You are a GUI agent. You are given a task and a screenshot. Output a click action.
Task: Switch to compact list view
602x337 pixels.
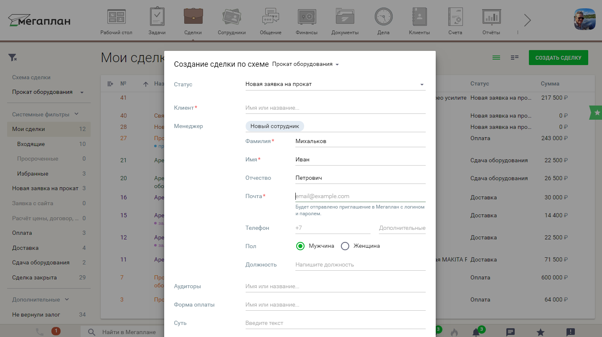click(x=515, y=58)
